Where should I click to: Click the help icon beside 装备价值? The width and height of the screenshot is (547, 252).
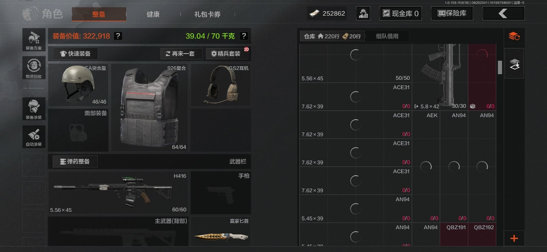pyautogui.click(x=118, y=36)
